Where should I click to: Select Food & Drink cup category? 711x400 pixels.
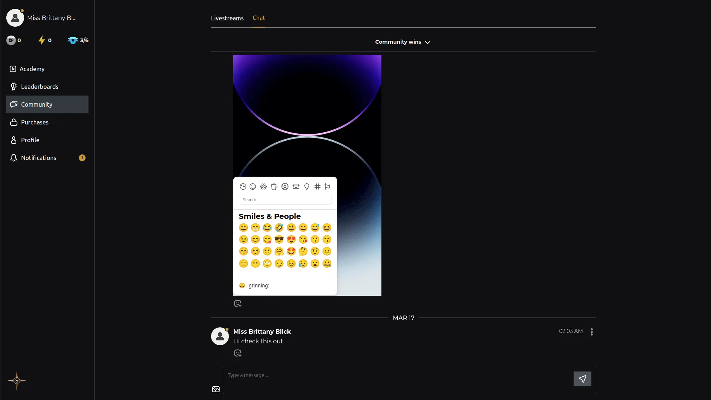[274, 187]
